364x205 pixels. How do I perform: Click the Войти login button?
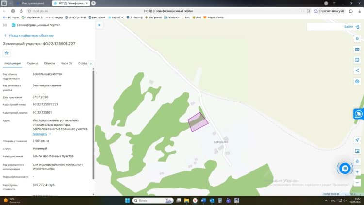click(x=351, y=27)
